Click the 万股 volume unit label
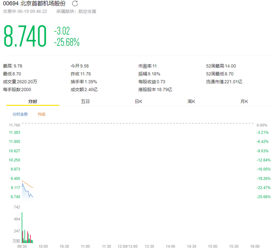The height and width of the screenshot is (249, 273). tap(16, 241)
